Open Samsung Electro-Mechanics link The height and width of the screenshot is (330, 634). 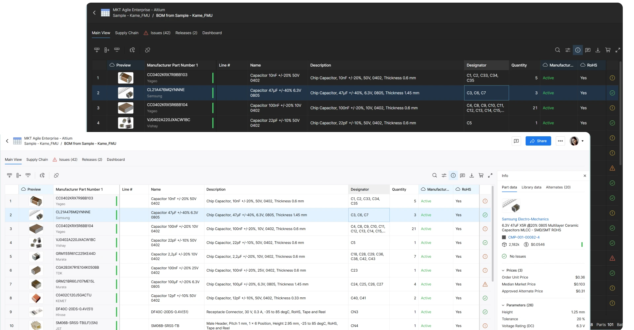point(525,219)
